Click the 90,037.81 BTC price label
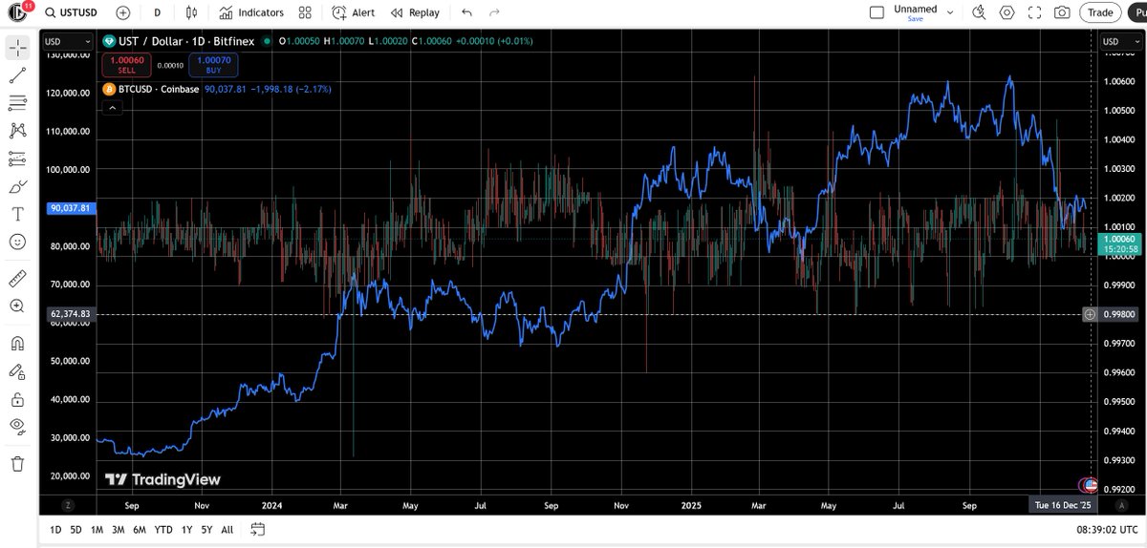1147x548 pixels. tap(70, 207)
